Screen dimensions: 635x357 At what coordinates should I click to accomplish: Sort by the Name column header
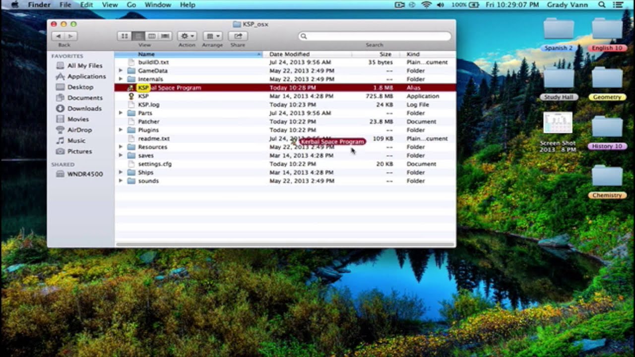189,54
